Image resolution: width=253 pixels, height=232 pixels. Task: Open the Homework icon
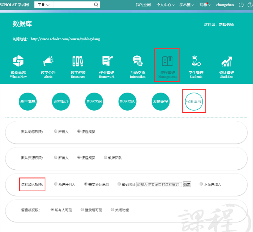[107, 62]
